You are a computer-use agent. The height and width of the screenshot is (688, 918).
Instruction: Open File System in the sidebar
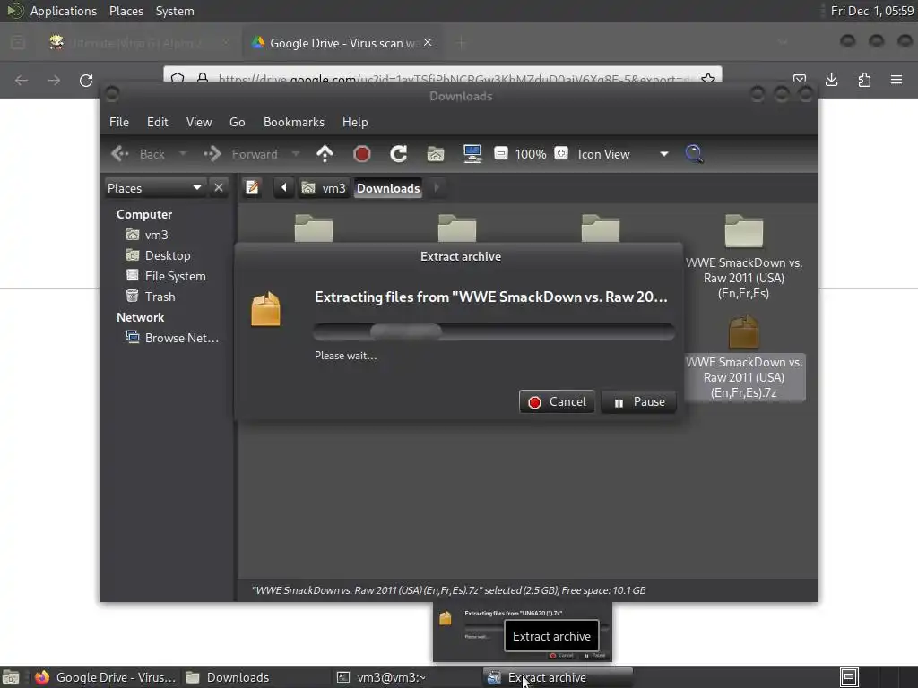coord(175,276)
